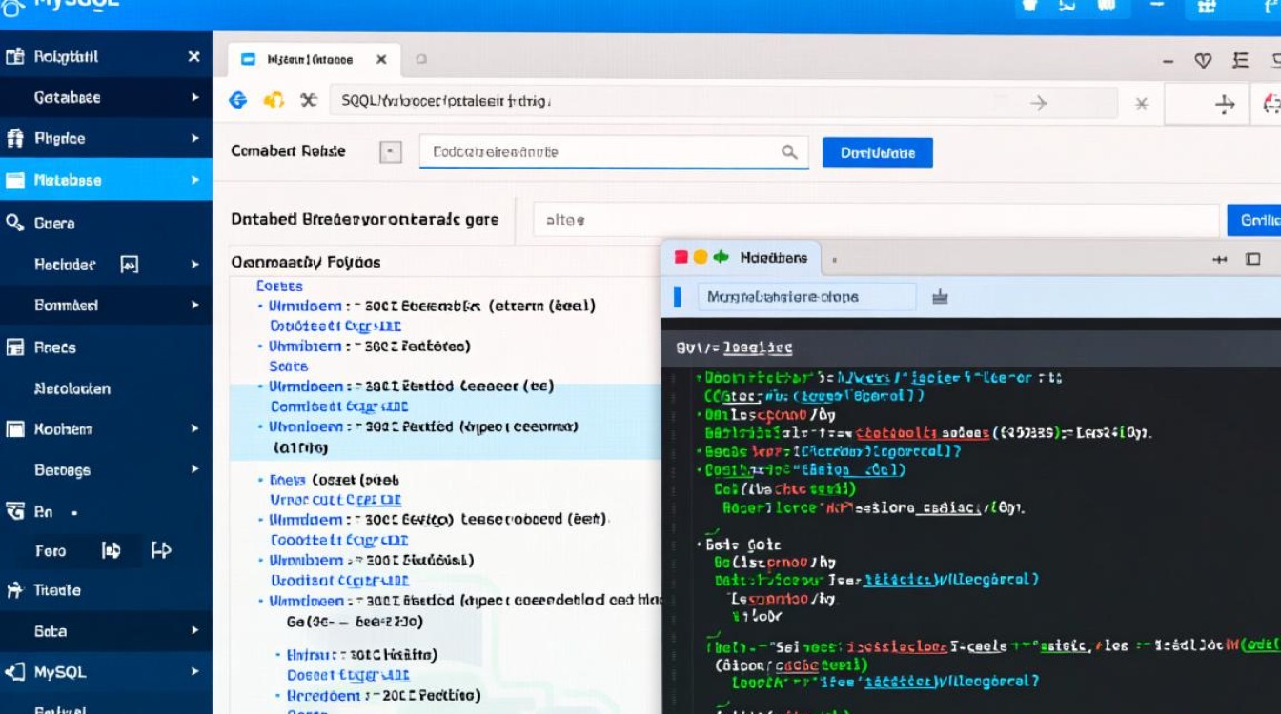This screenshot has width=1281, height=714.
Task: Click the blue back arrow beside the address bar
Action: coord(238,100)
